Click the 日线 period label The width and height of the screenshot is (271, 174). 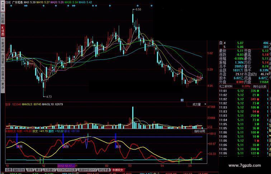[x=8, y=3]
